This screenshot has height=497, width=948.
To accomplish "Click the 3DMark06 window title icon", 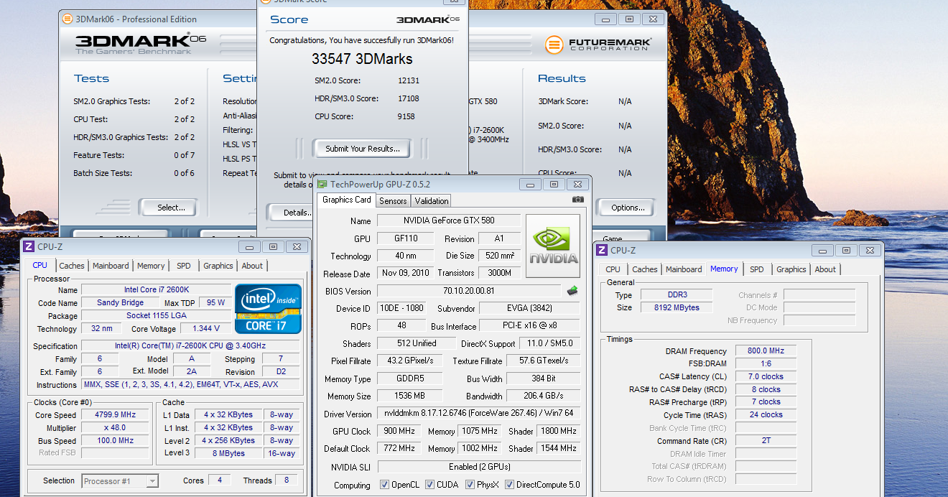I will [x=67, y=19].
